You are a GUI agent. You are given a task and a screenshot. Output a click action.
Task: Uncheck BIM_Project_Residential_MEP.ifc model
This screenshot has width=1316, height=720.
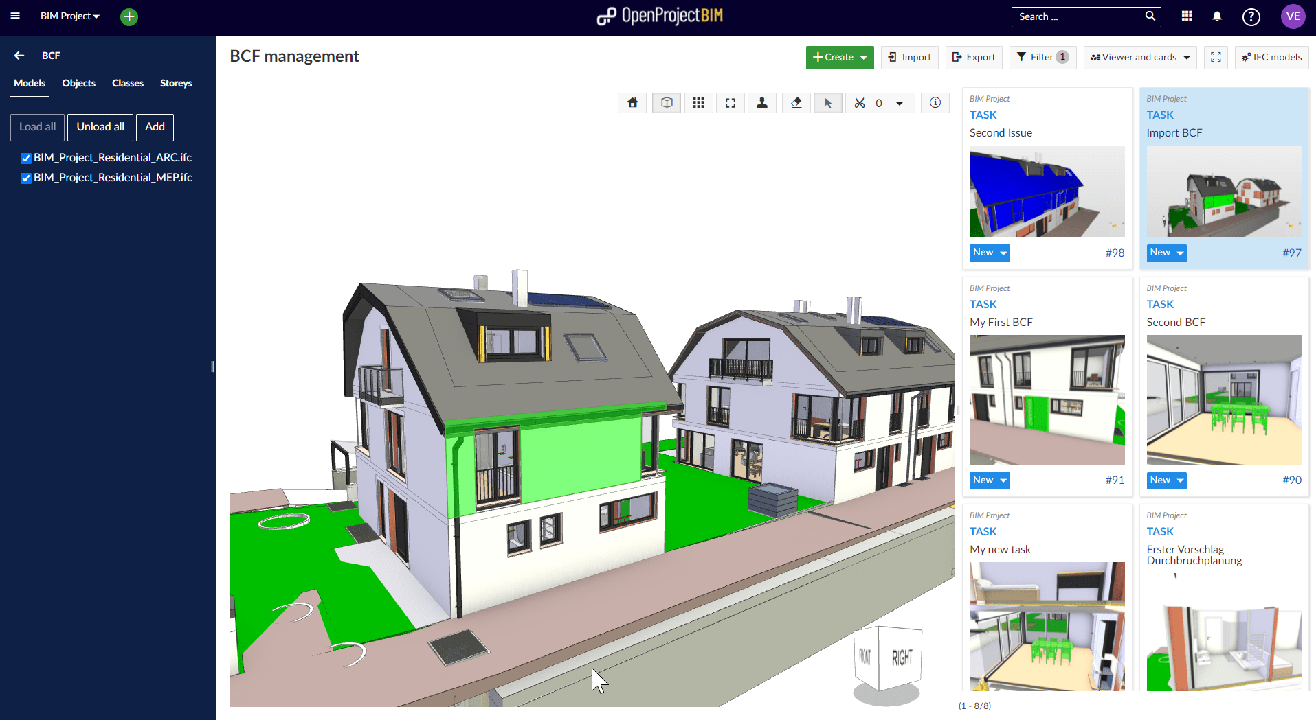coord(26,178)
